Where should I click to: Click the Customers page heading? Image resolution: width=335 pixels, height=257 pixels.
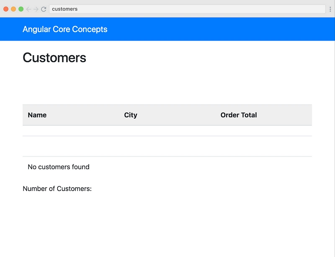pos(54,58)
